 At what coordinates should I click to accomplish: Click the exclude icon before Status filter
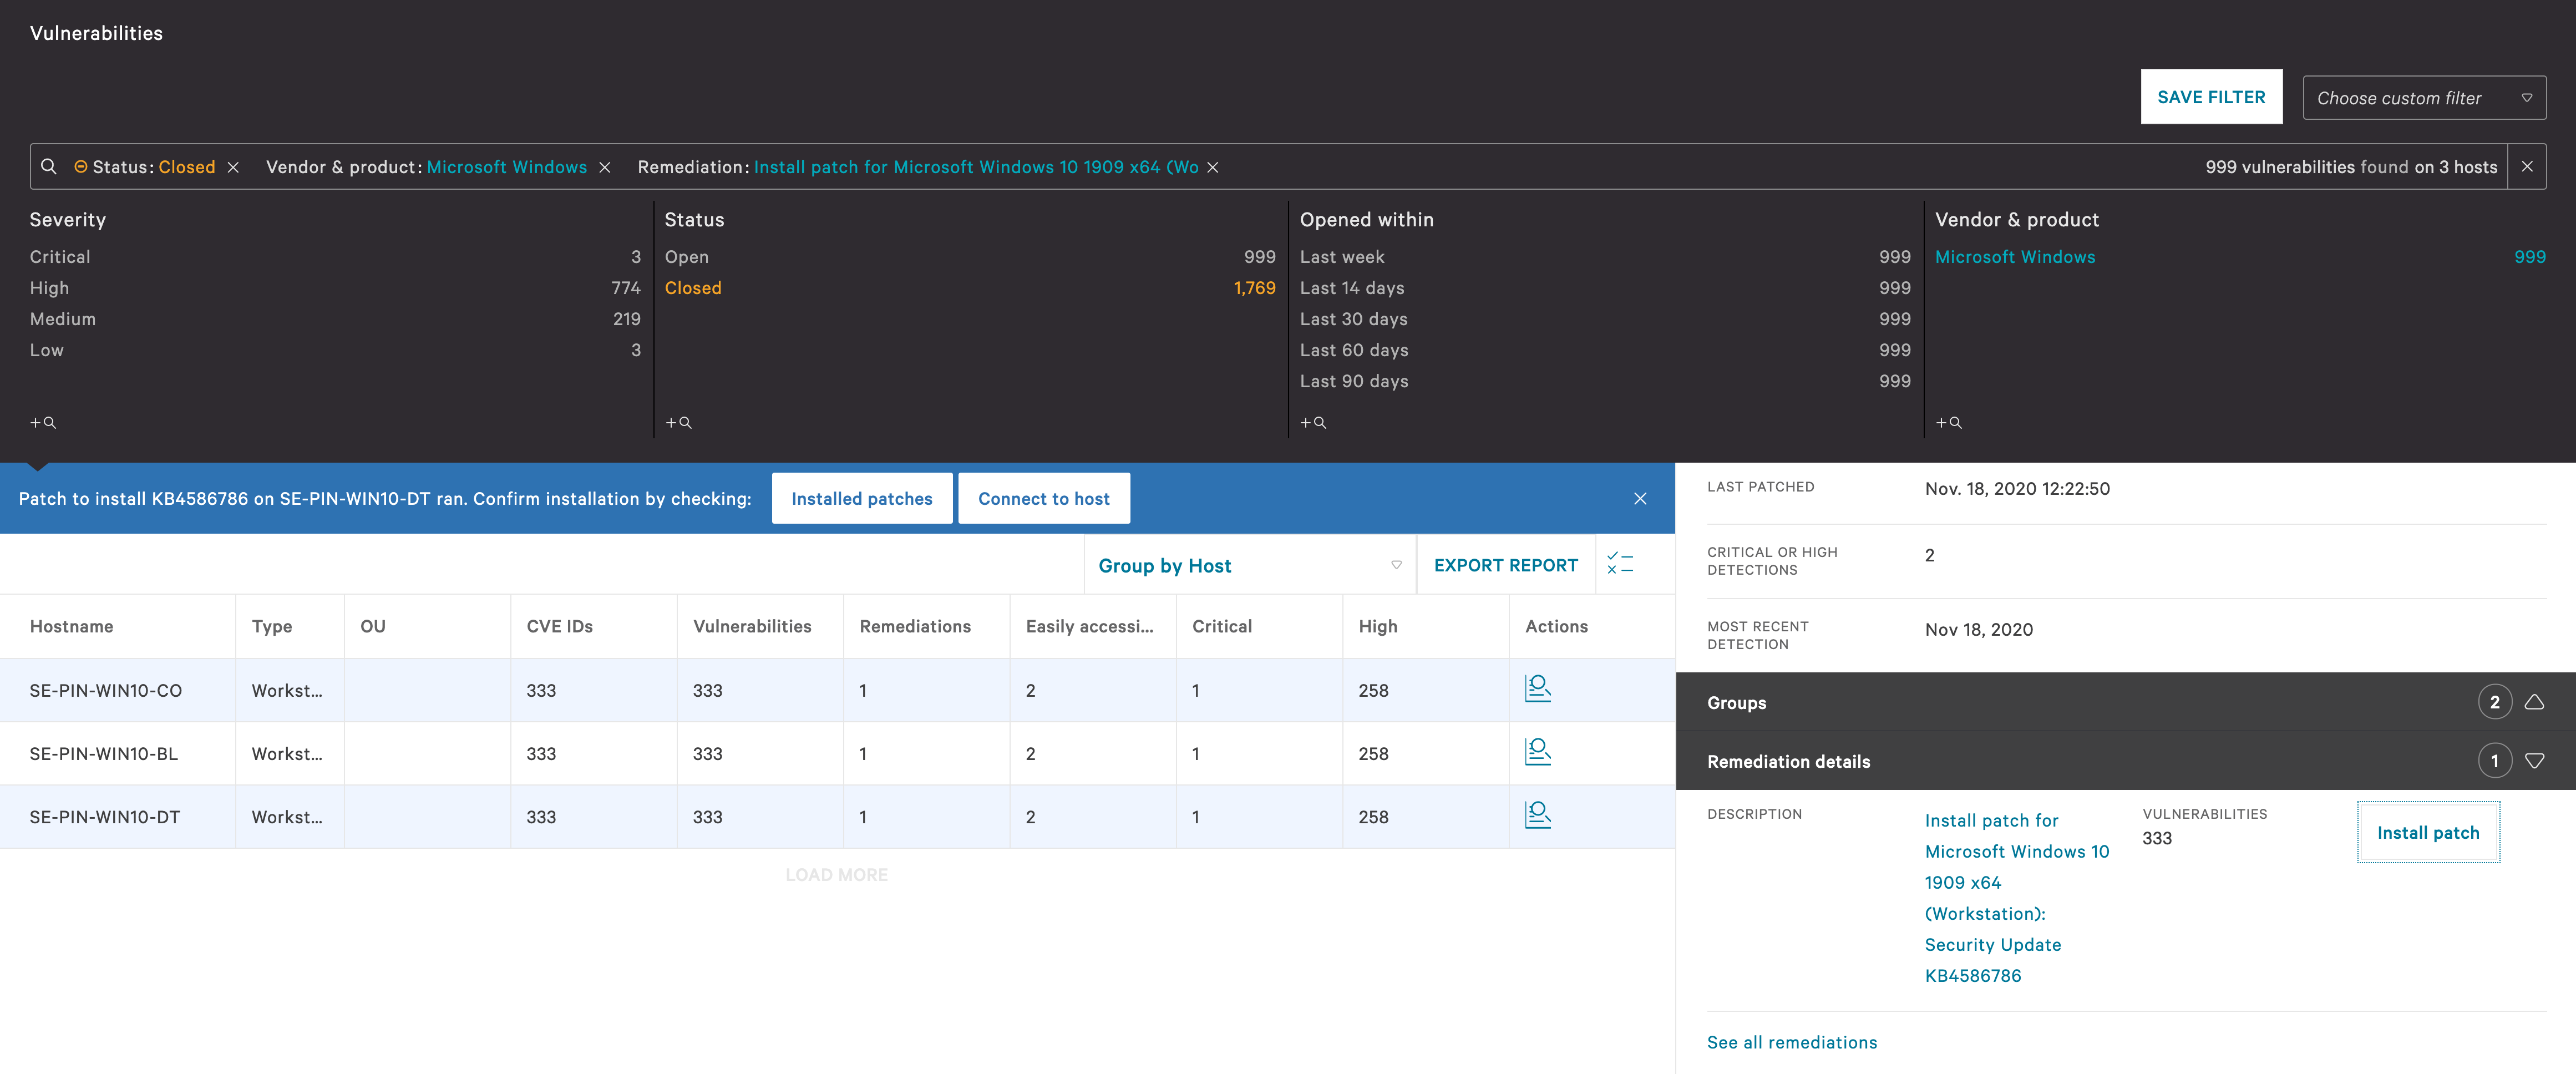click(x=81, y=167)
